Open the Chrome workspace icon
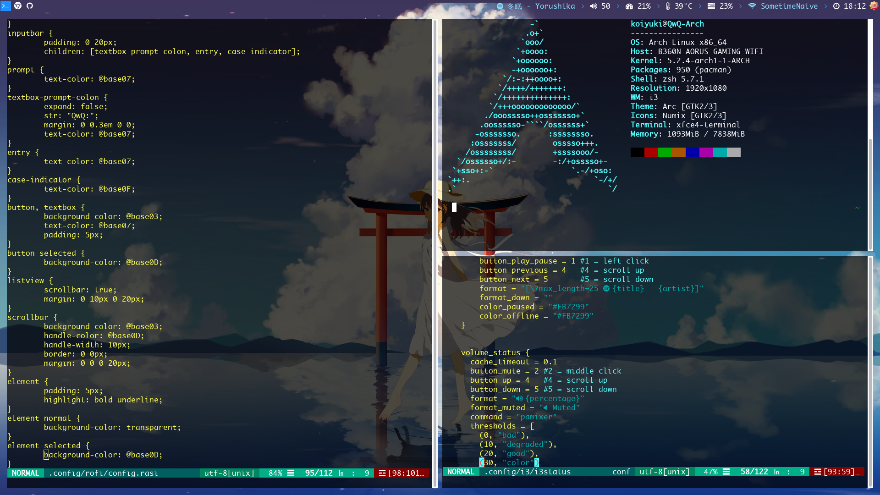880x495 pixels. [x=18, y=5]
